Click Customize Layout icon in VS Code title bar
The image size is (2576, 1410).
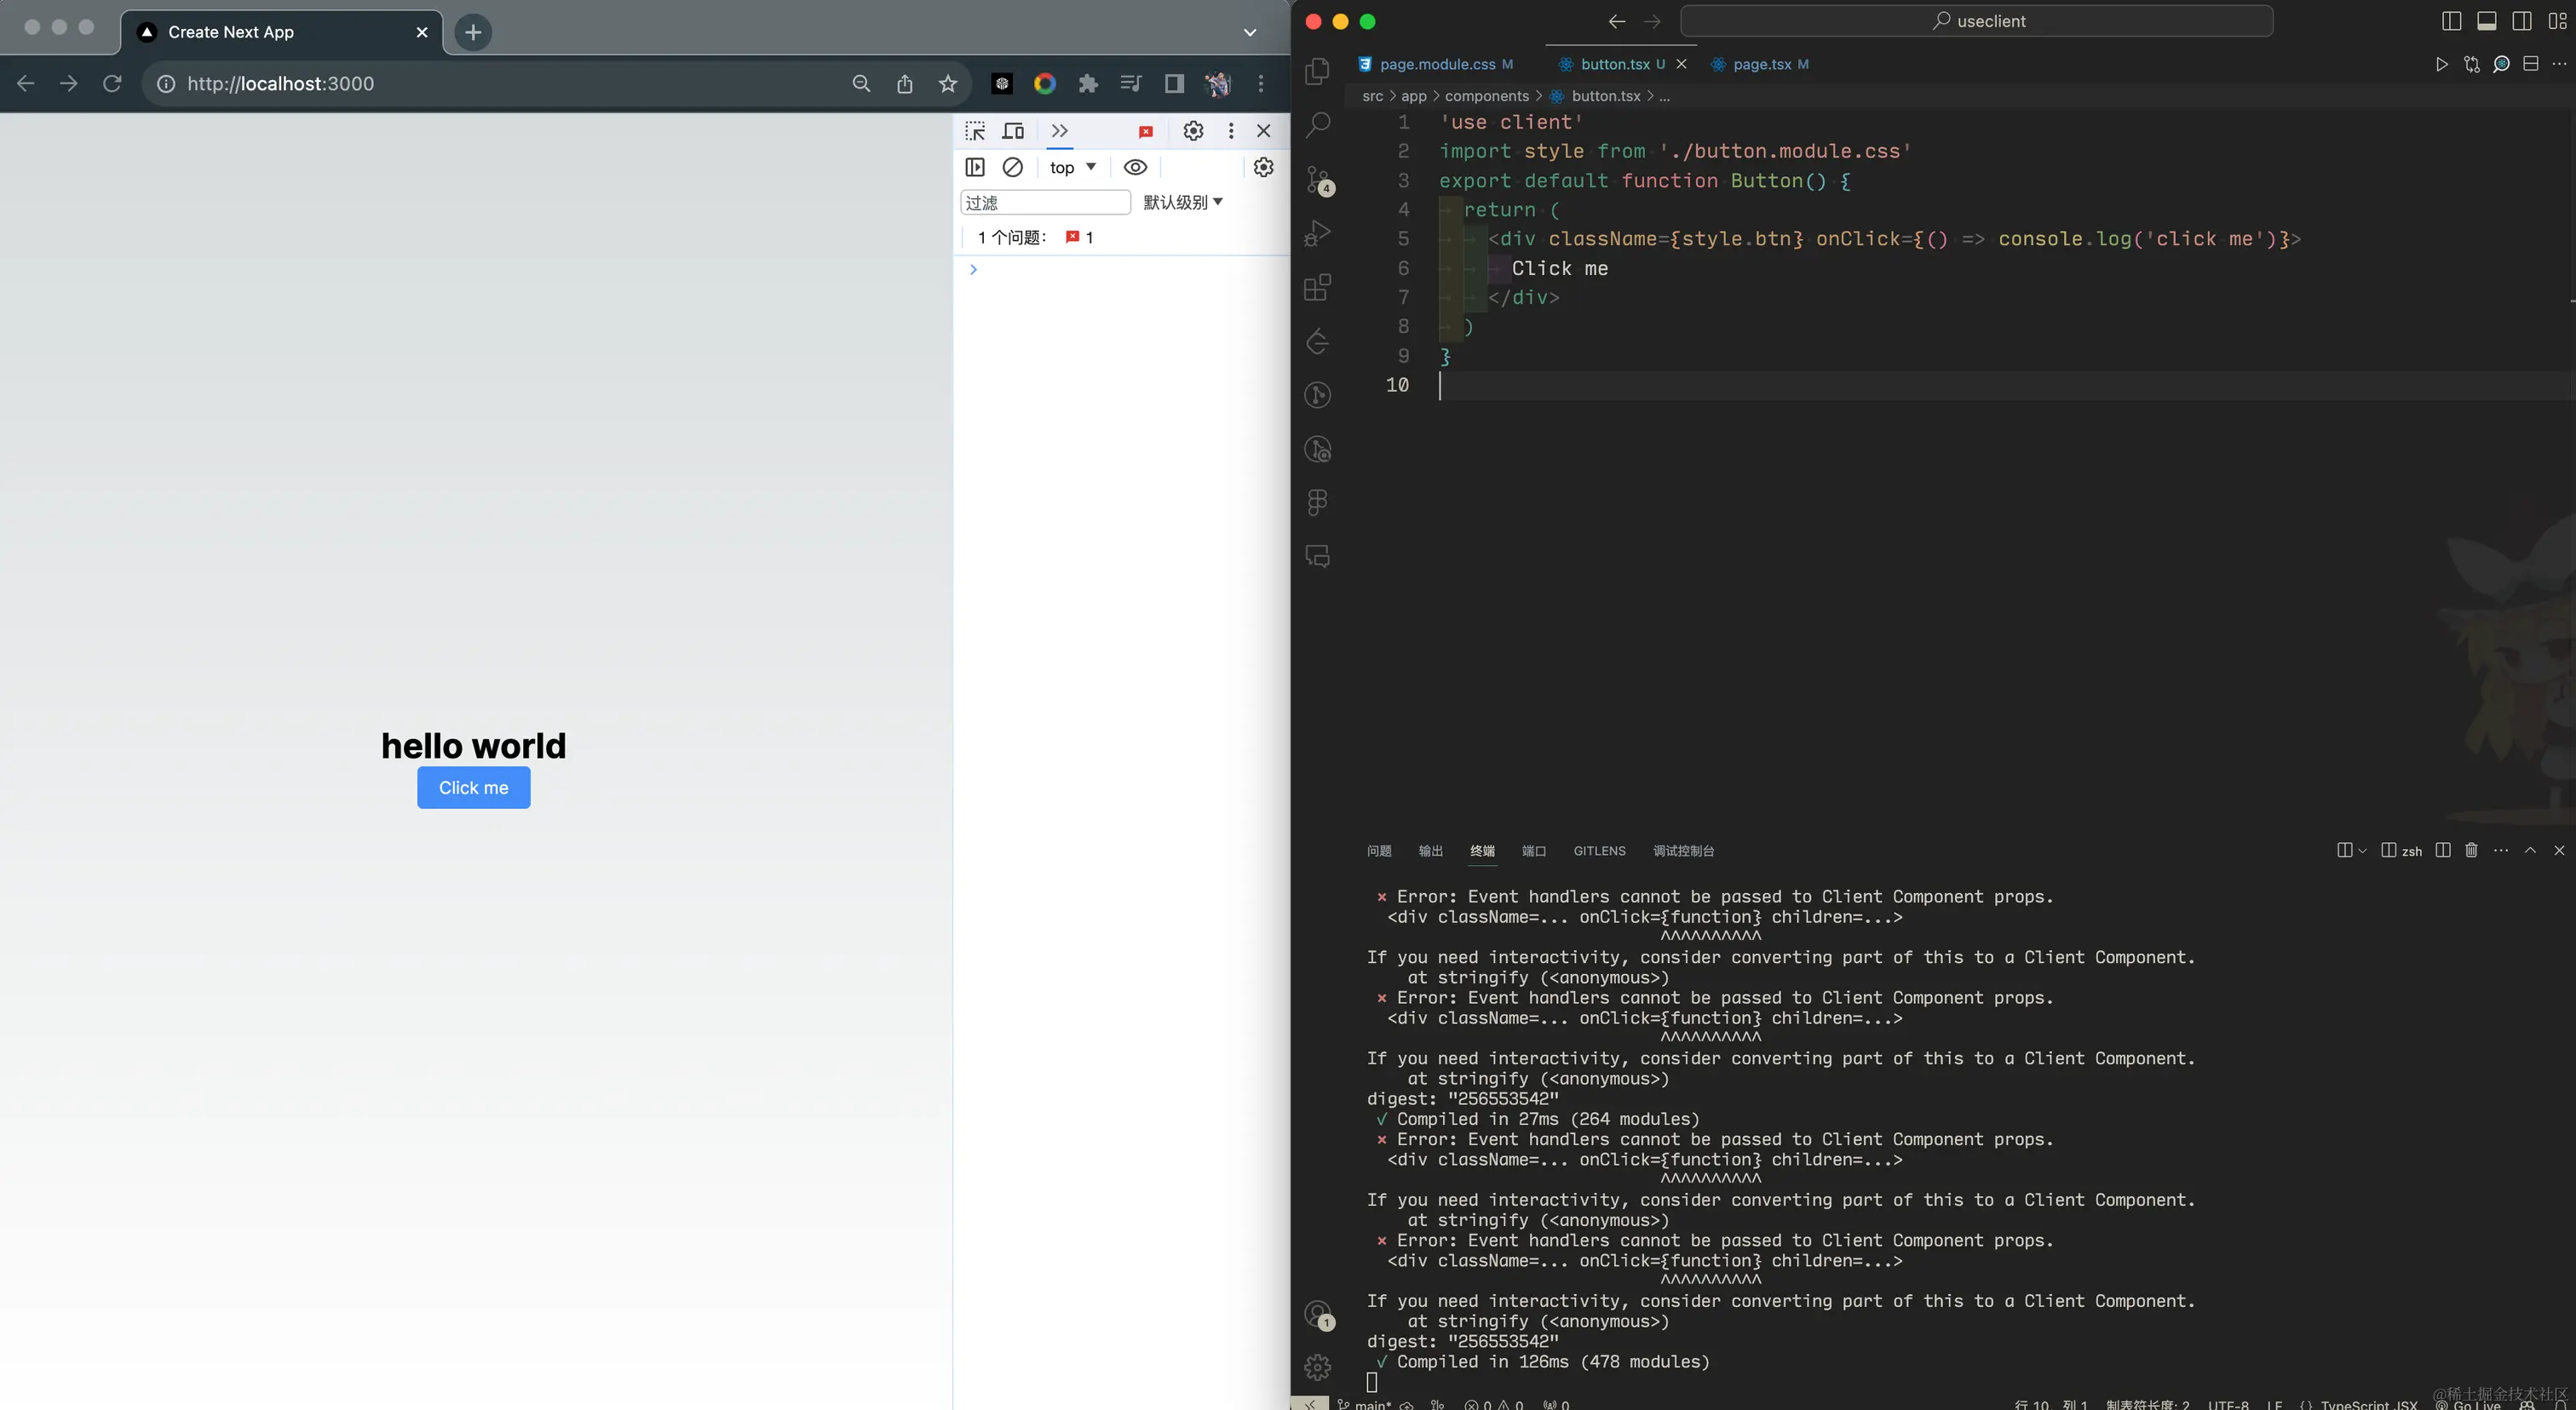pyautogui.click(x=2557, y=21)
